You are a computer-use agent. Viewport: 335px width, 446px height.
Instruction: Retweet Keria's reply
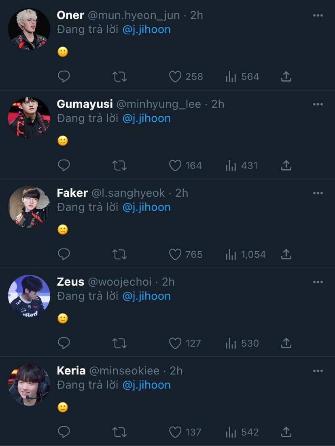pos(119,432)
